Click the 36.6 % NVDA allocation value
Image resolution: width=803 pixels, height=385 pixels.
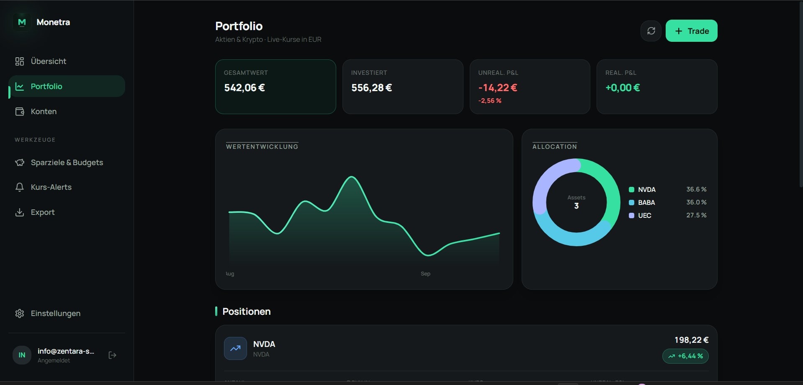coord(696,189)
